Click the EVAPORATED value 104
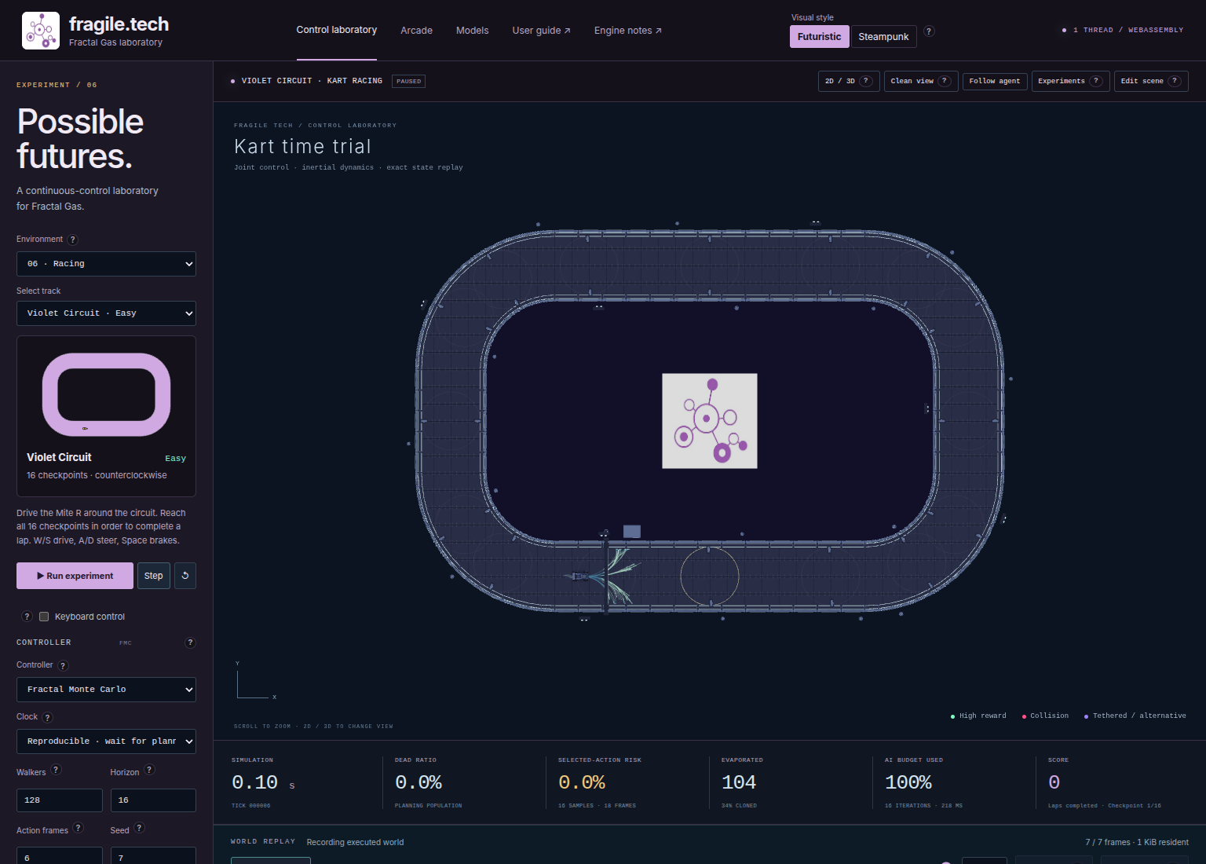1206x864 pixels. 739,782
